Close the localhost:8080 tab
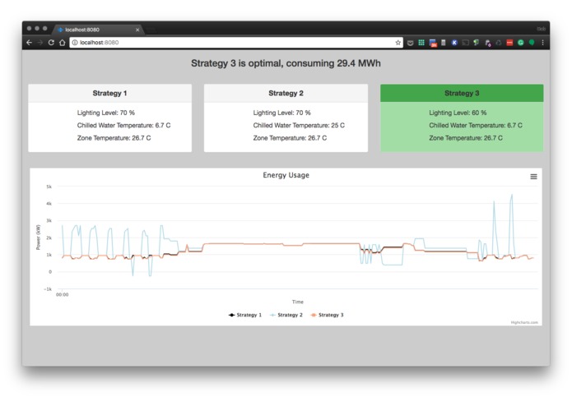This screenshot has width=572, height=406. coord(137,30)
